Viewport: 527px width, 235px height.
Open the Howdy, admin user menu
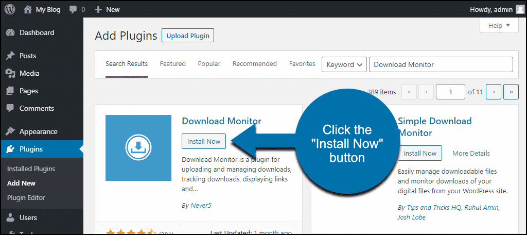coord(497,9)
